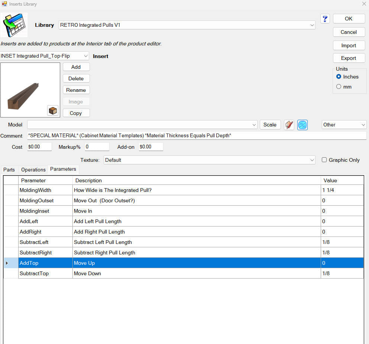
Task: Close the Inserts Library window
Action: point(364,4)
